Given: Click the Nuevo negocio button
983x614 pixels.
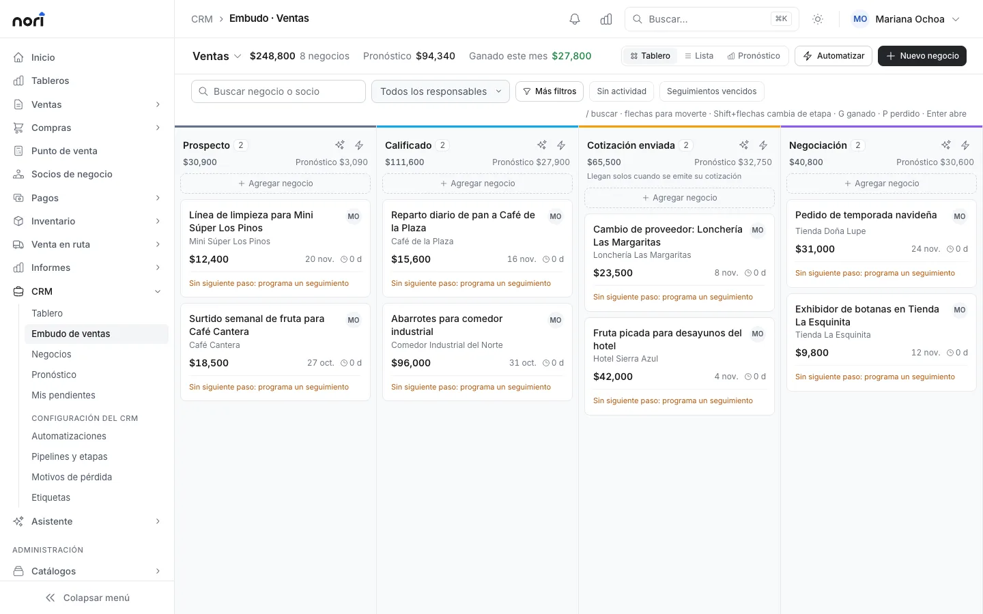Looking at the screenshot, I should [x=922, y=56].
